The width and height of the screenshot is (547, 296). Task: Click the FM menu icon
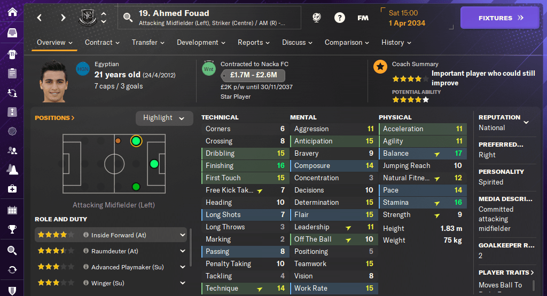point(363,18)
